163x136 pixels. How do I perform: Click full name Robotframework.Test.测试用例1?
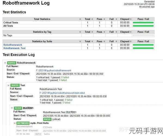point(60,112)
